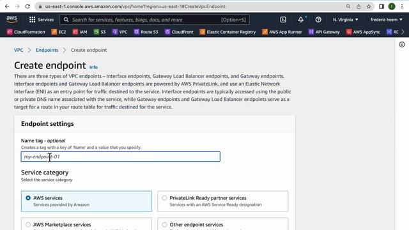409x230 pixels.
Task: Select PrivateLink Ready partner services option
Action: (x=223, y=201)
